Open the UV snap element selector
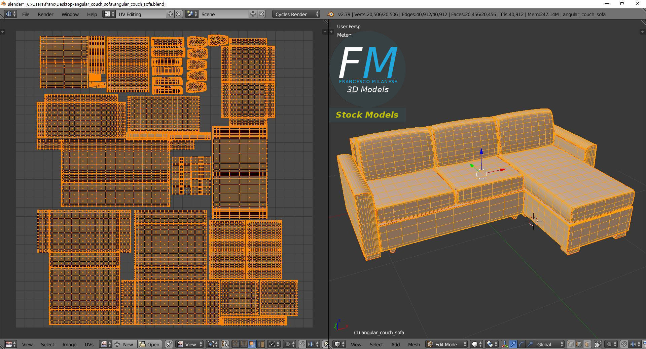The height and width of the screenshot is (349, 646). (313, 344)
